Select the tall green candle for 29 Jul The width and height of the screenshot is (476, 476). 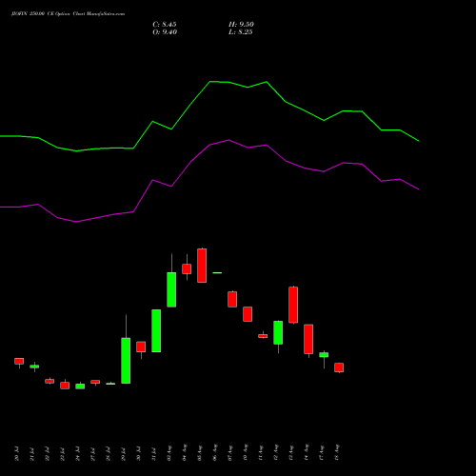coord(126,361)
